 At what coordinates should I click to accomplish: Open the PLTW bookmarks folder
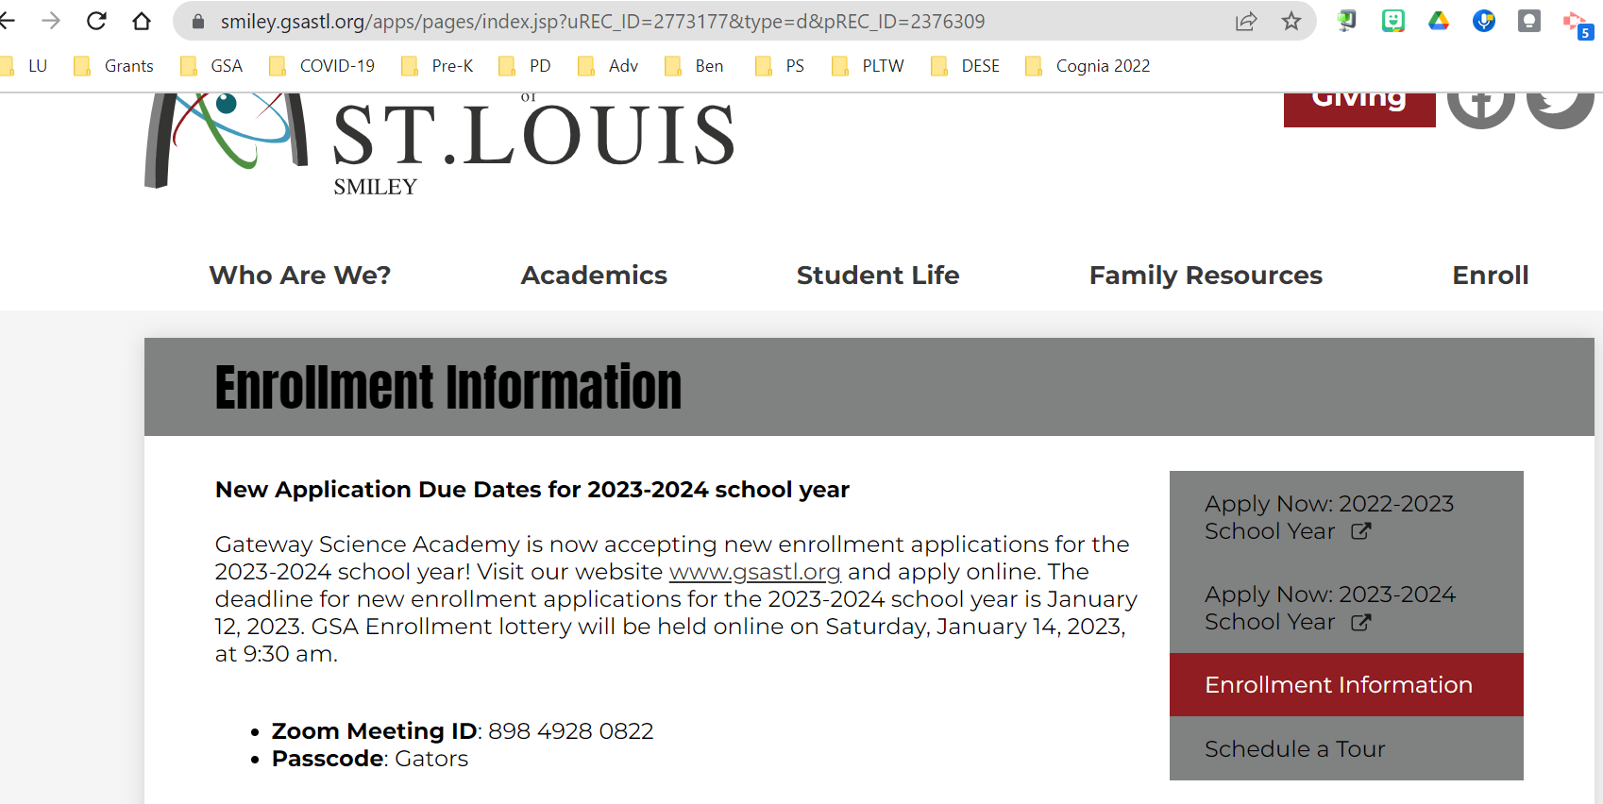(868, 66)
